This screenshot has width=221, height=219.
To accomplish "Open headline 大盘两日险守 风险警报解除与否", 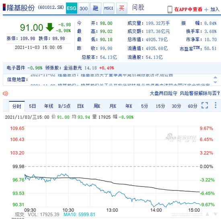I will tap(185, 93).
